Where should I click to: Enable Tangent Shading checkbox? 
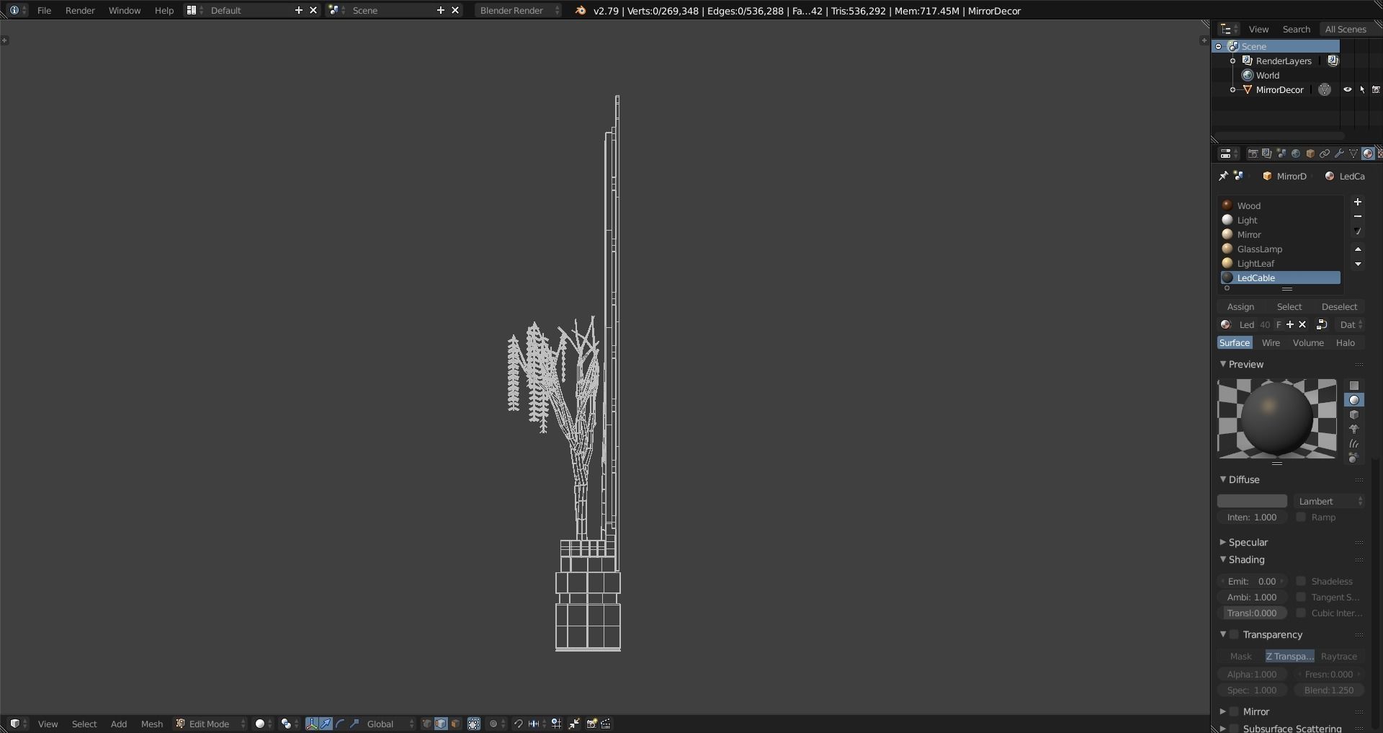tap(1301, 597)
